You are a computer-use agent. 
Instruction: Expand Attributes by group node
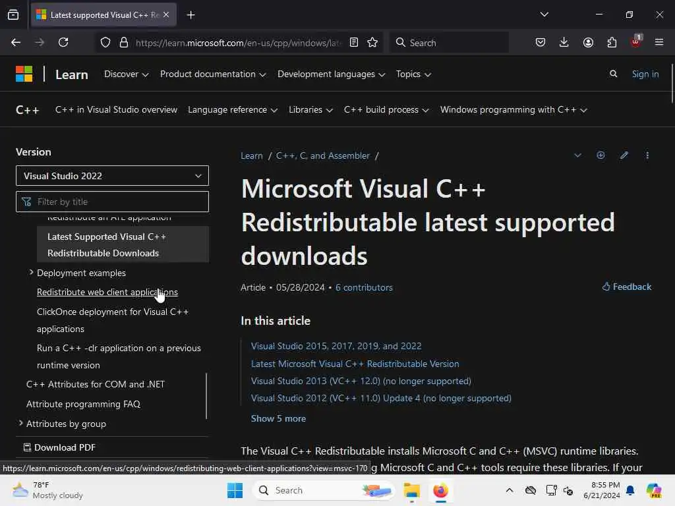[x=20, y=424]
